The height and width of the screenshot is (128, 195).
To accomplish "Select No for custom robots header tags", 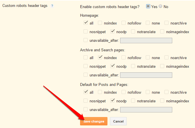I will [x=160, y=6].
